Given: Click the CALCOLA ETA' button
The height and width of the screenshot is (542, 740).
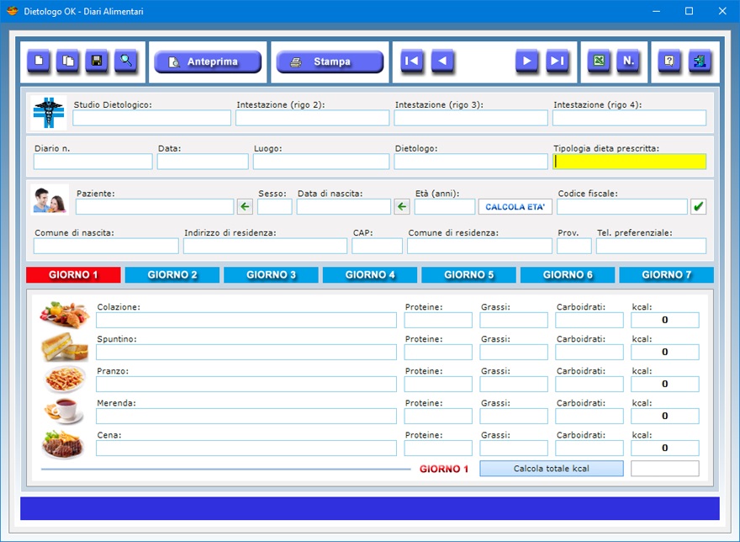Looking at the screenshot, I should pos(515,207).
